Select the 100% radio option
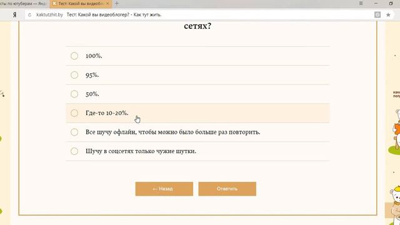The width and height of the screenshot is (400, 225). tap(74, 56)
